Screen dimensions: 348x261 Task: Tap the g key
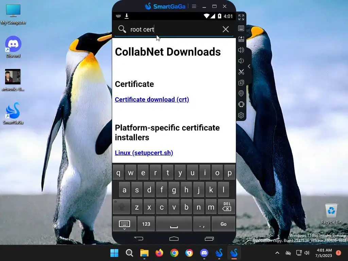tap(174, 190)
